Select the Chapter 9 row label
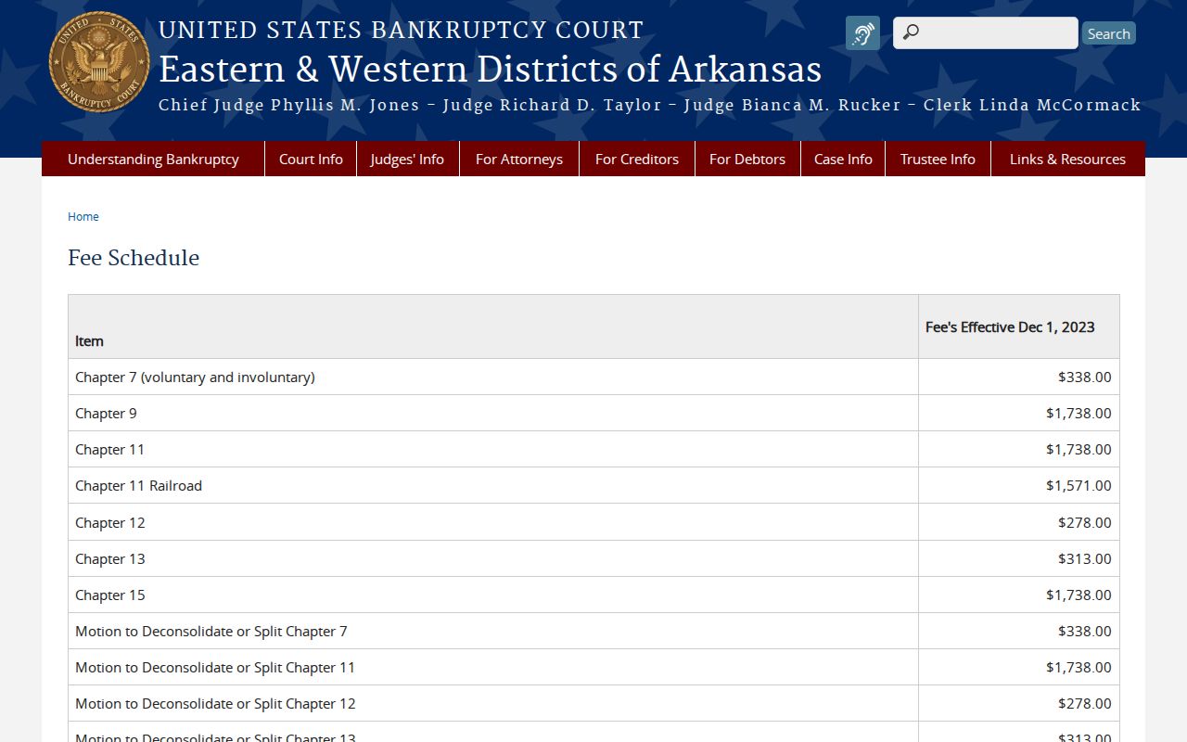The image size is (1187, 742). [x=106, y=413]
